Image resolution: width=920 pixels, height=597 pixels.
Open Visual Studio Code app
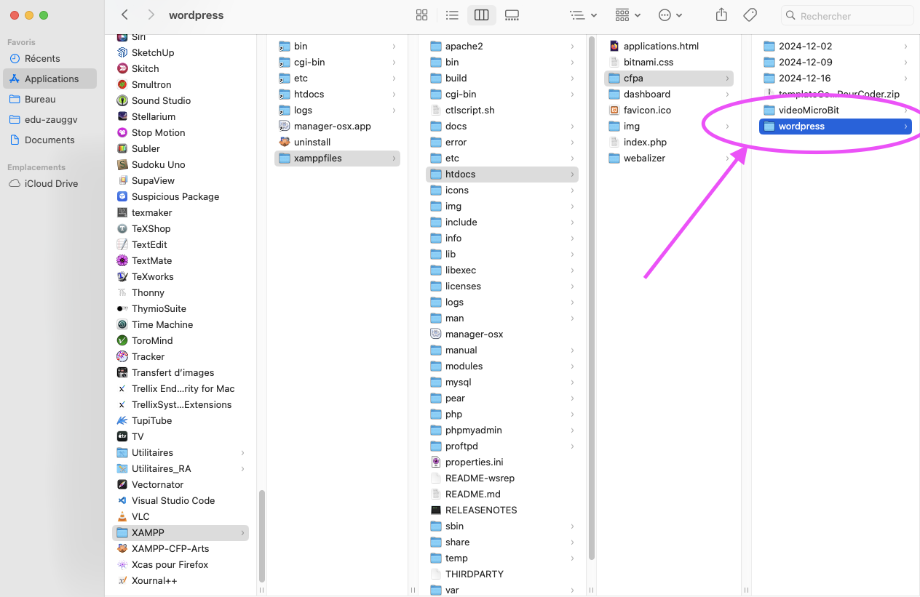click(x=172, y=500)
